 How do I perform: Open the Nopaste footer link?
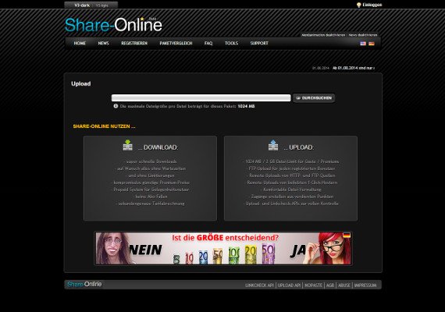(x=313, y=285)
